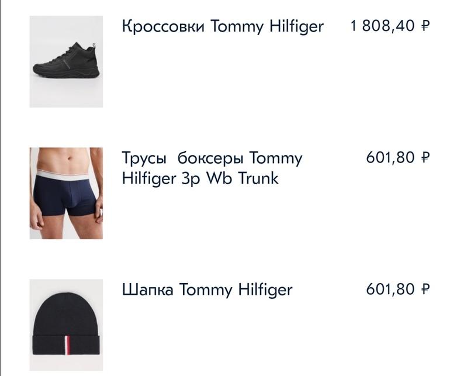Click the ruble sign after 1 808,40
The image size is (450, 376).
click(x=425, y=26)
